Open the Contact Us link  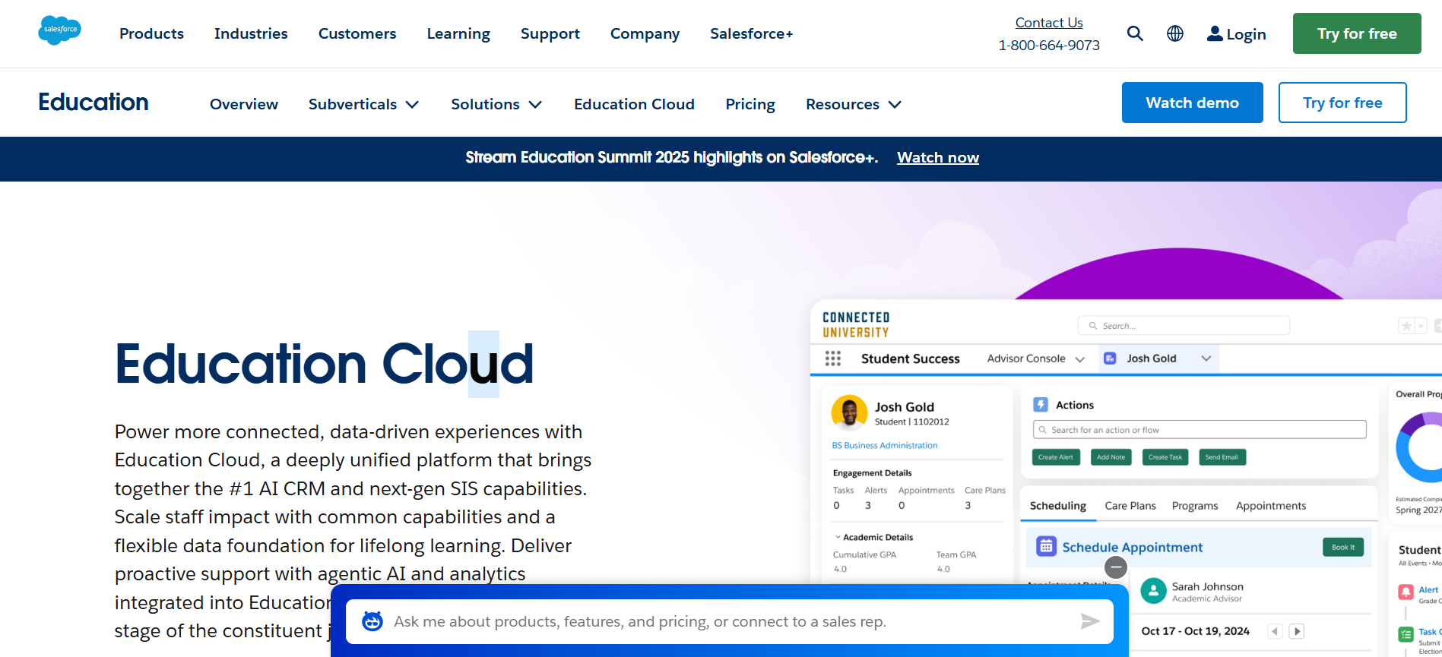[x=1049, y=23]
